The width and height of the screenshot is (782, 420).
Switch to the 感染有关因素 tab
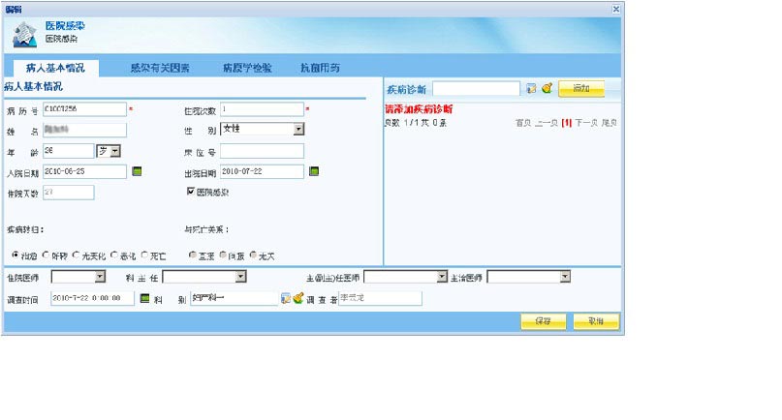160,69
